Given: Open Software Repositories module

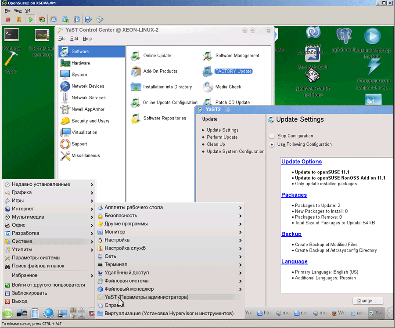Looking at the screenshot, I should 158,118.
